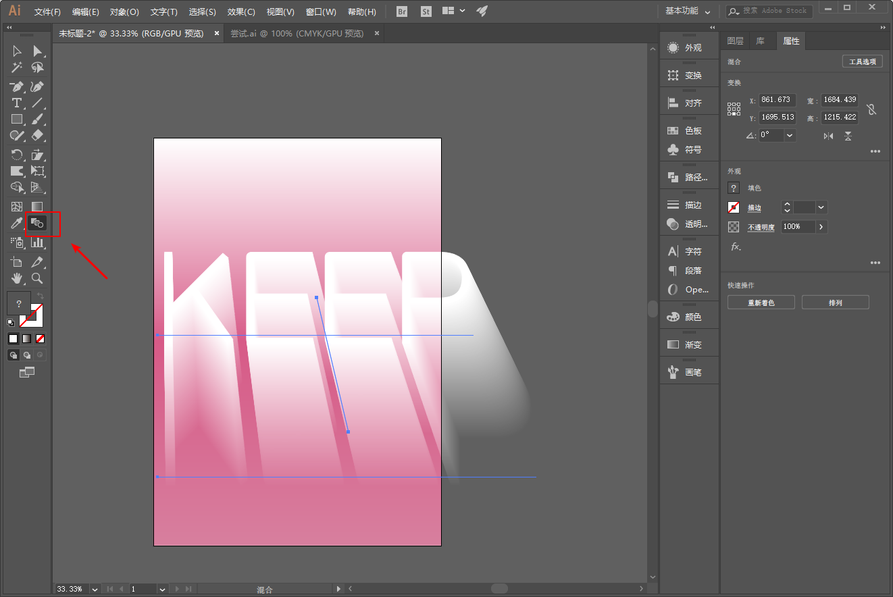The width and height of the screenshot is (893, 597).
Task: Select the Magic Wand tool
Action: (x=17, y=68)
